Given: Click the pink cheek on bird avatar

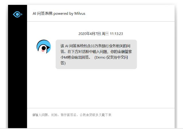Looking at the screenshot, I should point(43,51).
